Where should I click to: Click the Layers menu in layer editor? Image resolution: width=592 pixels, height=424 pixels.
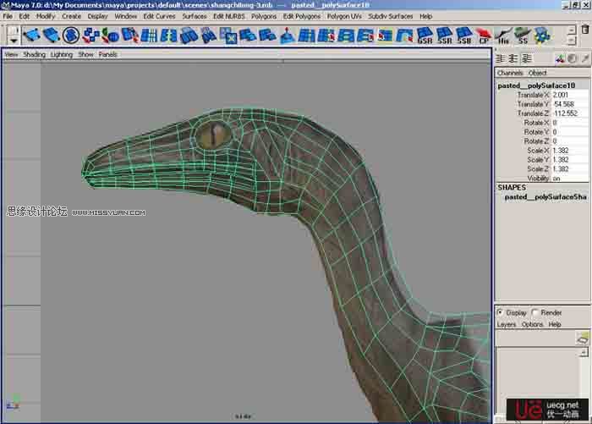[x=506, y=324]
